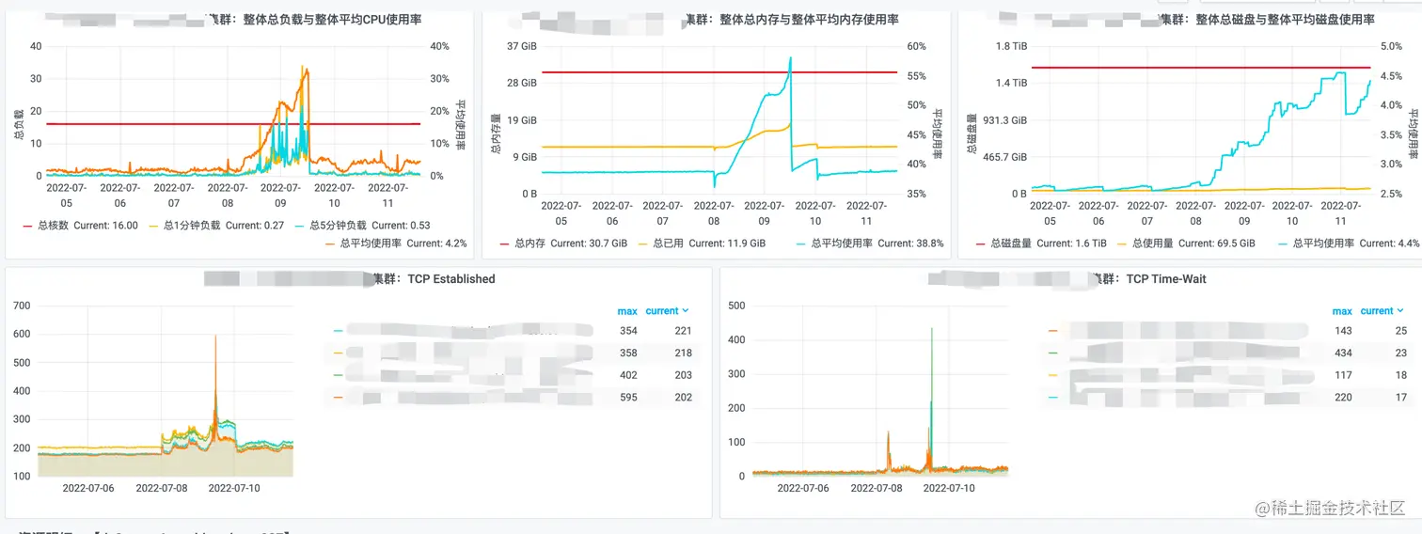Screen dimensions: 1422x534
Task: Open the red color swatch beside 总核数
Action: click(29, 226)
